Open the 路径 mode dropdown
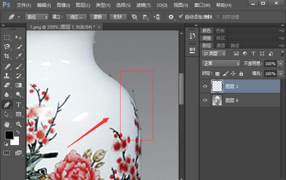 [37, 17]
